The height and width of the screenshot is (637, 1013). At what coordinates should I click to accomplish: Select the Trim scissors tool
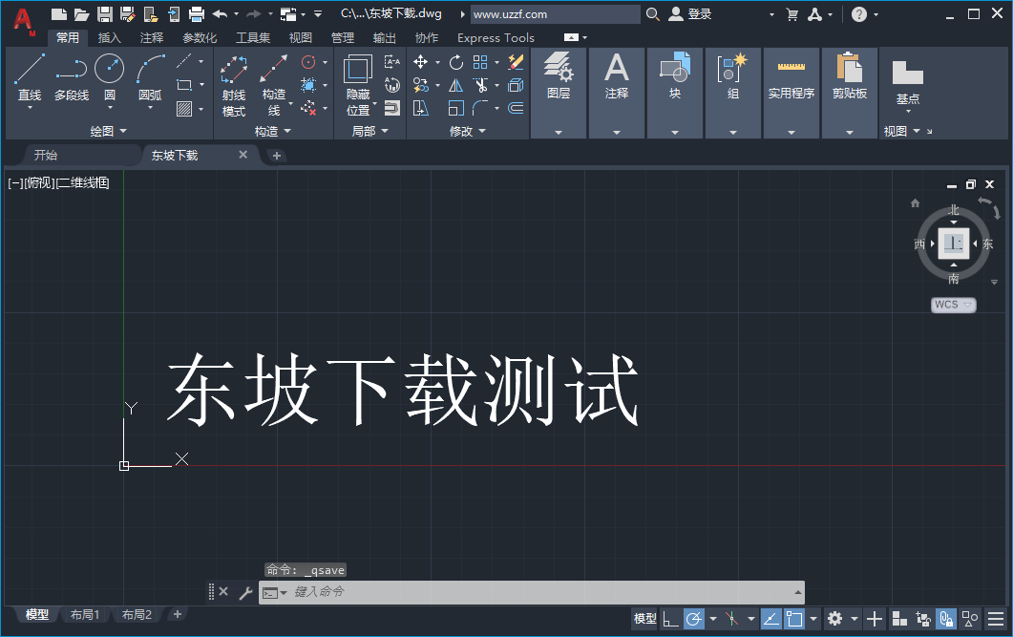click(x=480, y=85)
